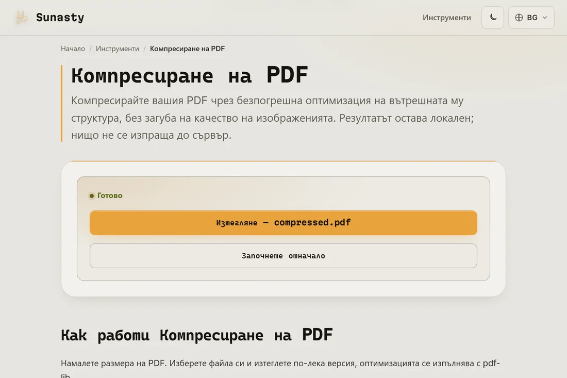This screenshot has width=567, height=378.
Task: Download compressed.pdf with the orange button
Action: pyautogui.click(x=283, y=223)
